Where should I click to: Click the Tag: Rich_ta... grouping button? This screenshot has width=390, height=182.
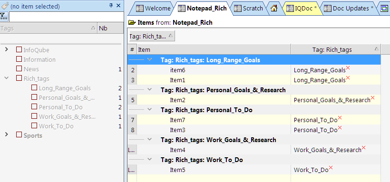tap(152, 36)
